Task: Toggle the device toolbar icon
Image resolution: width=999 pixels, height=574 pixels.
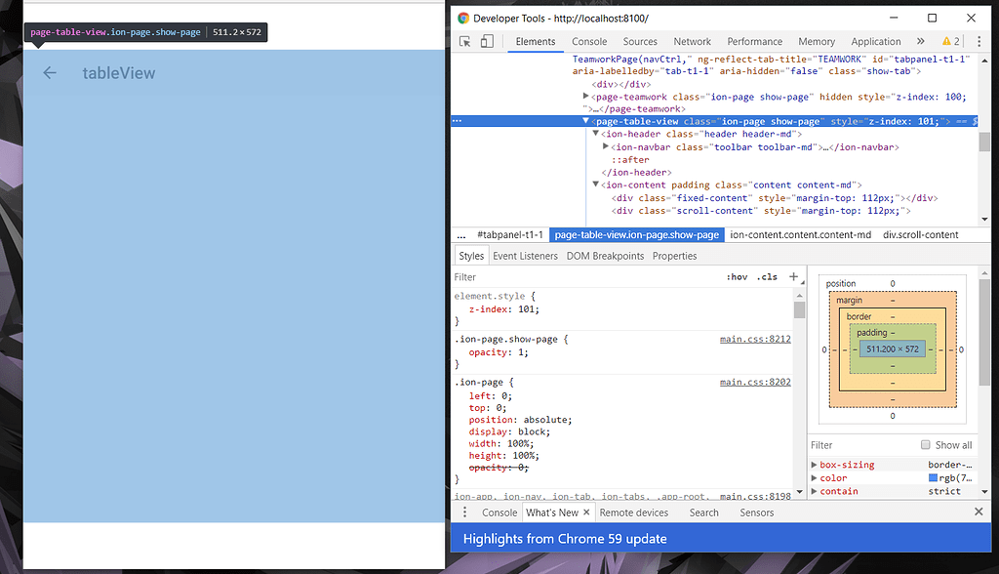Action: (x=485, y=41)
